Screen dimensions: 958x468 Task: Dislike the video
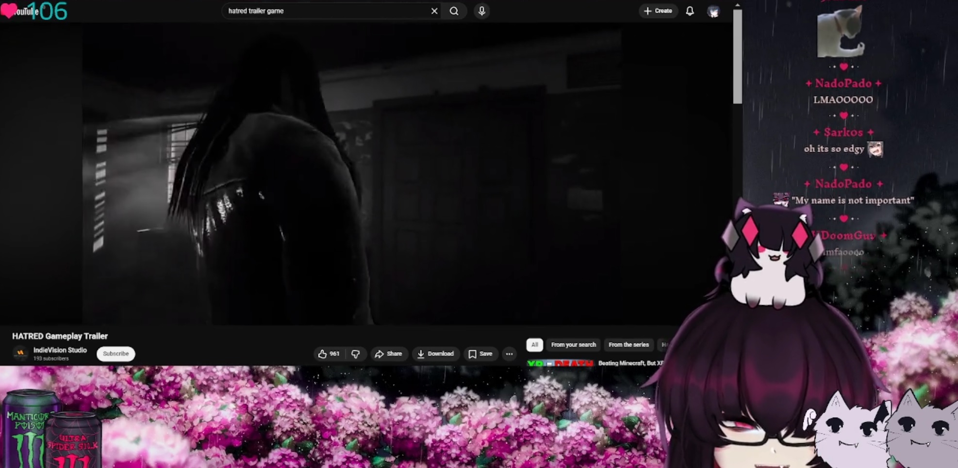click(356, 354)
